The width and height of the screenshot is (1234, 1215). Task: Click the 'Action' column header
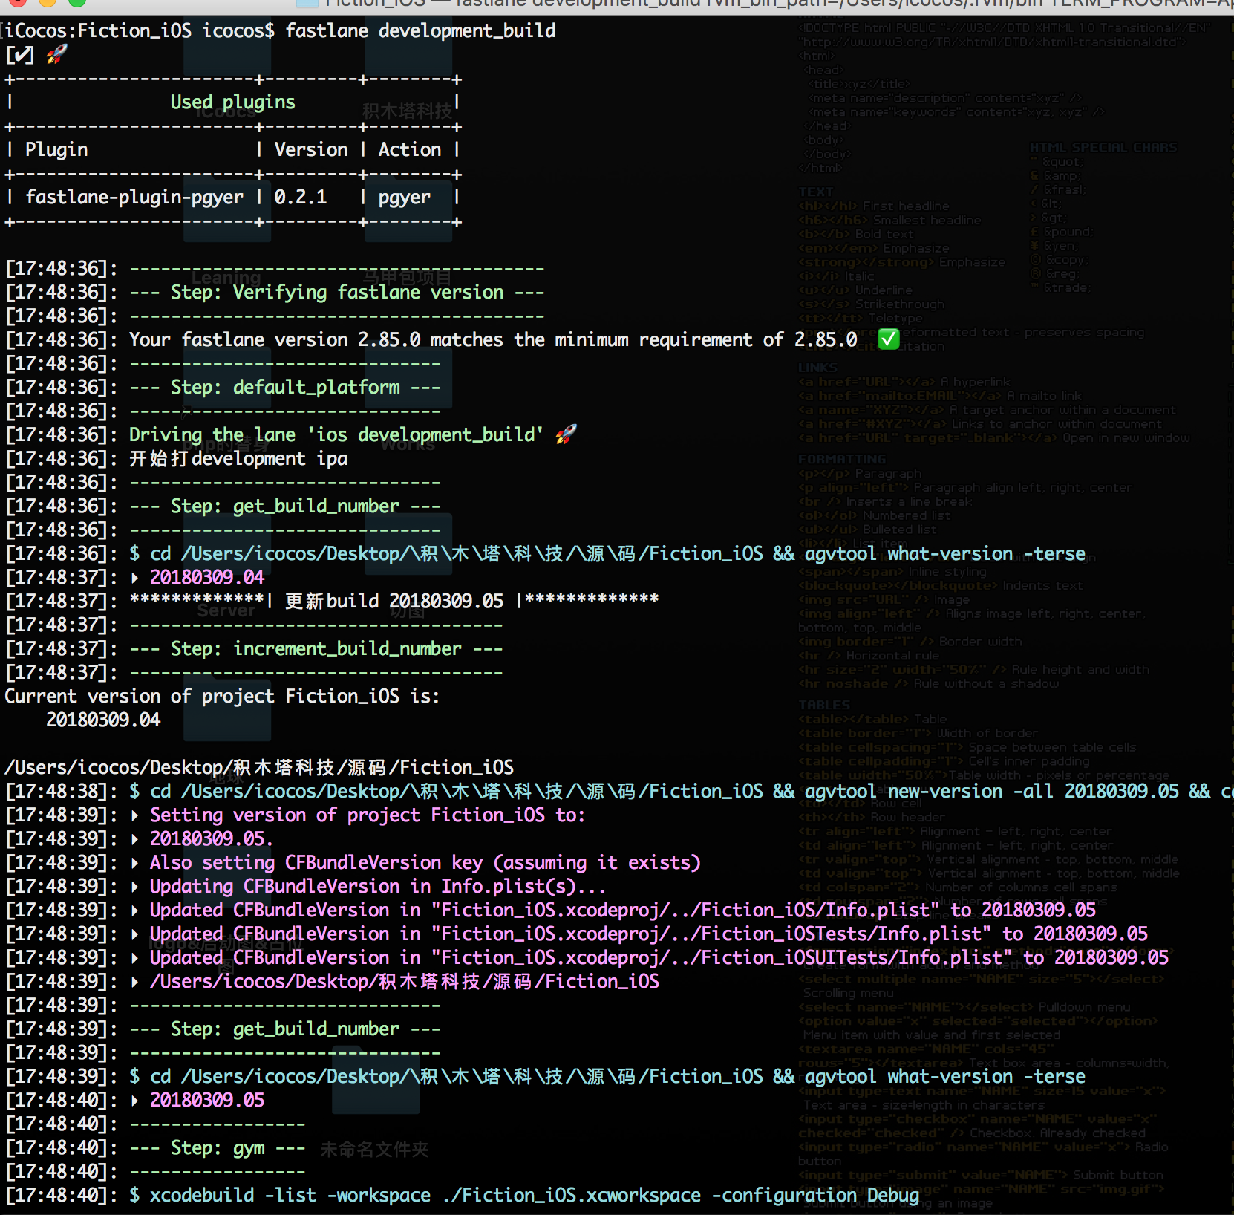pyautogui.click(x=410, y=150)
